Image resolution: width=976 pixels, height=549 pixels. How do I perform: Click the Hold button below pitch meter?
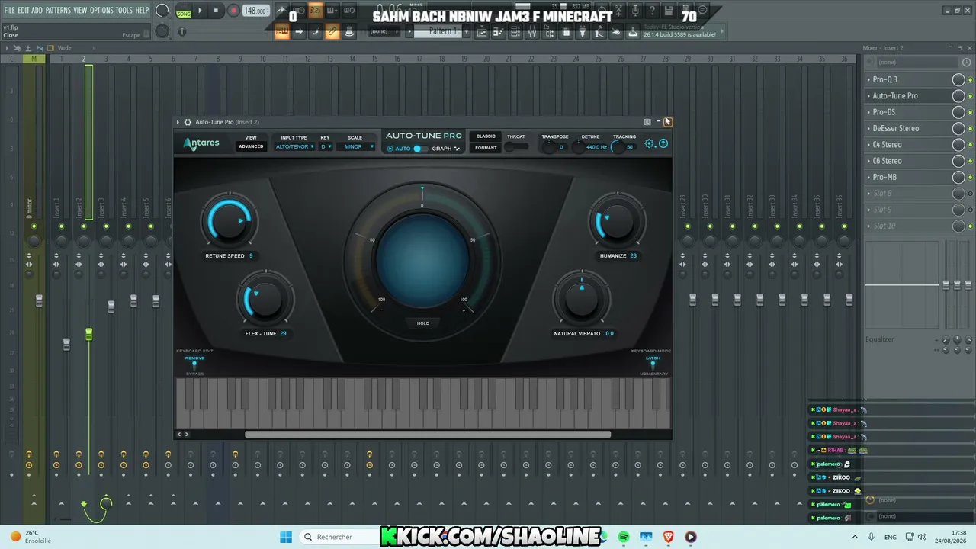point(423,323)
